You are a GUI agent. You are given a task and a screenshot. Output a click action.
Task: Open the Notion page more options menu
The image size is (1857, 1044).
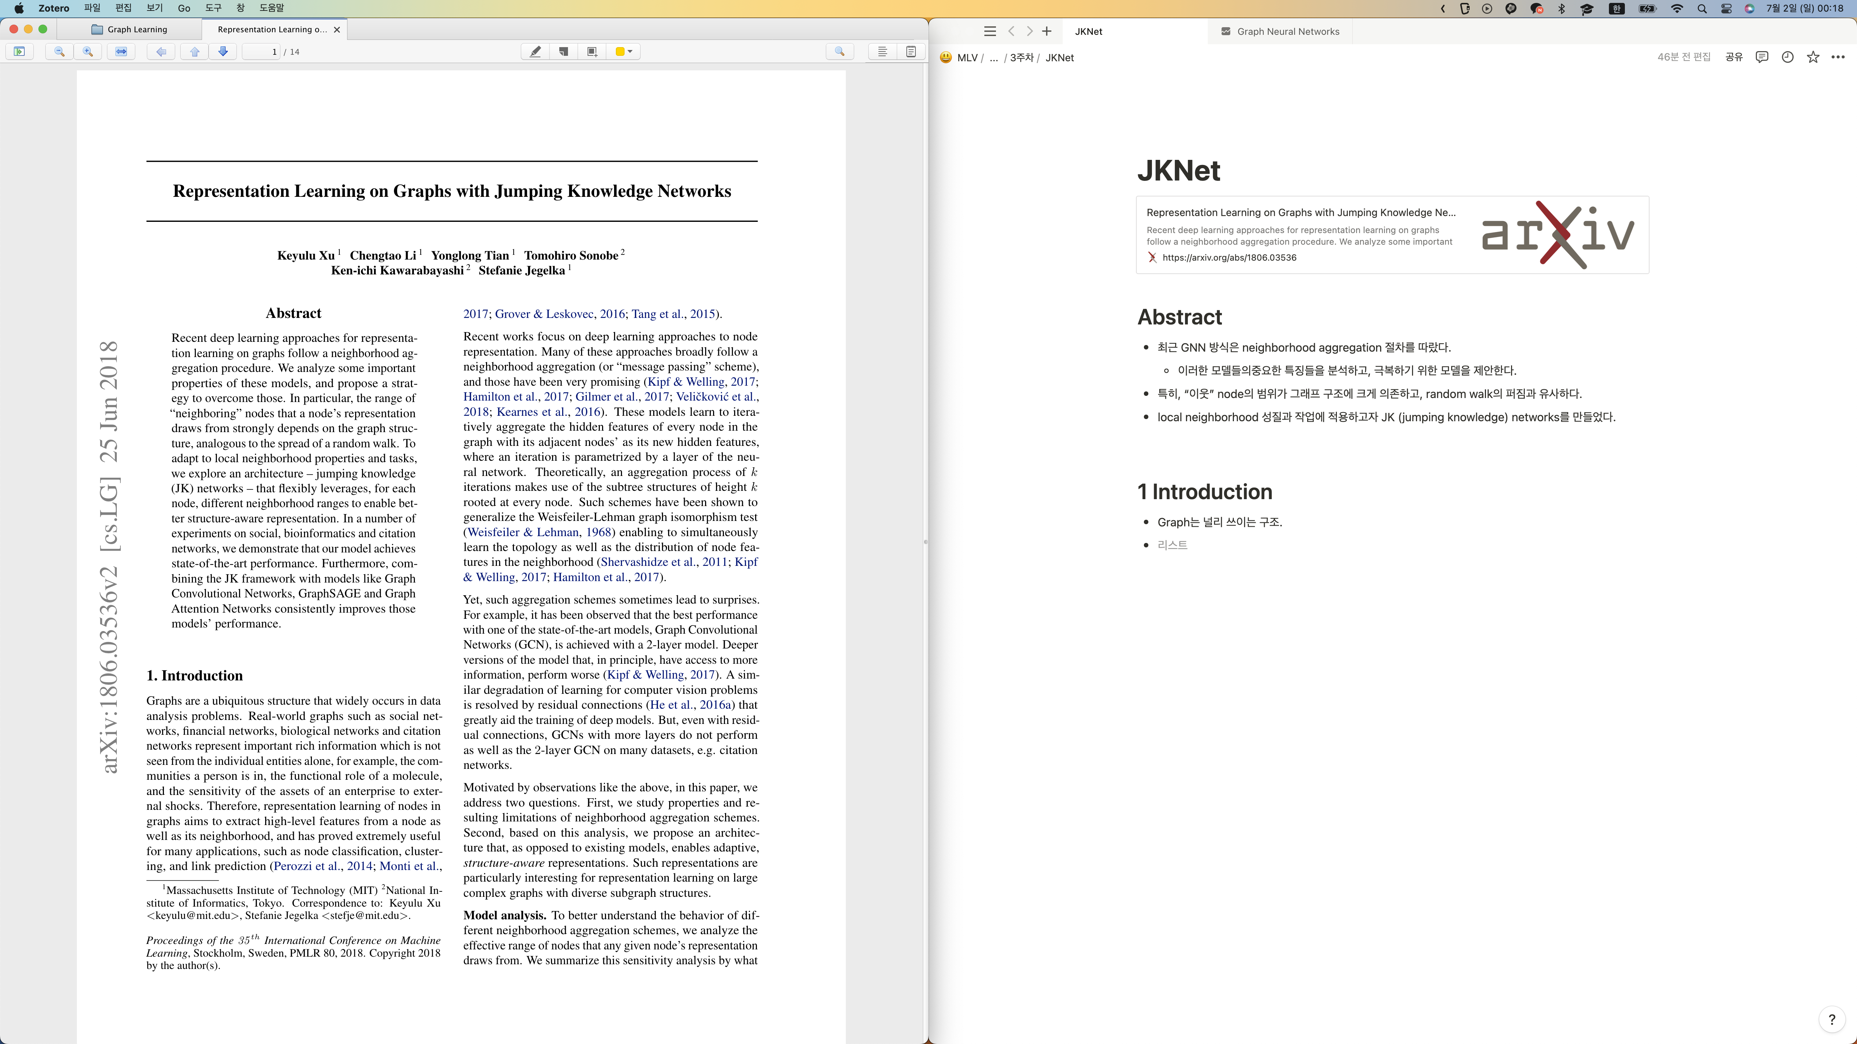(x=1838, y=57)
